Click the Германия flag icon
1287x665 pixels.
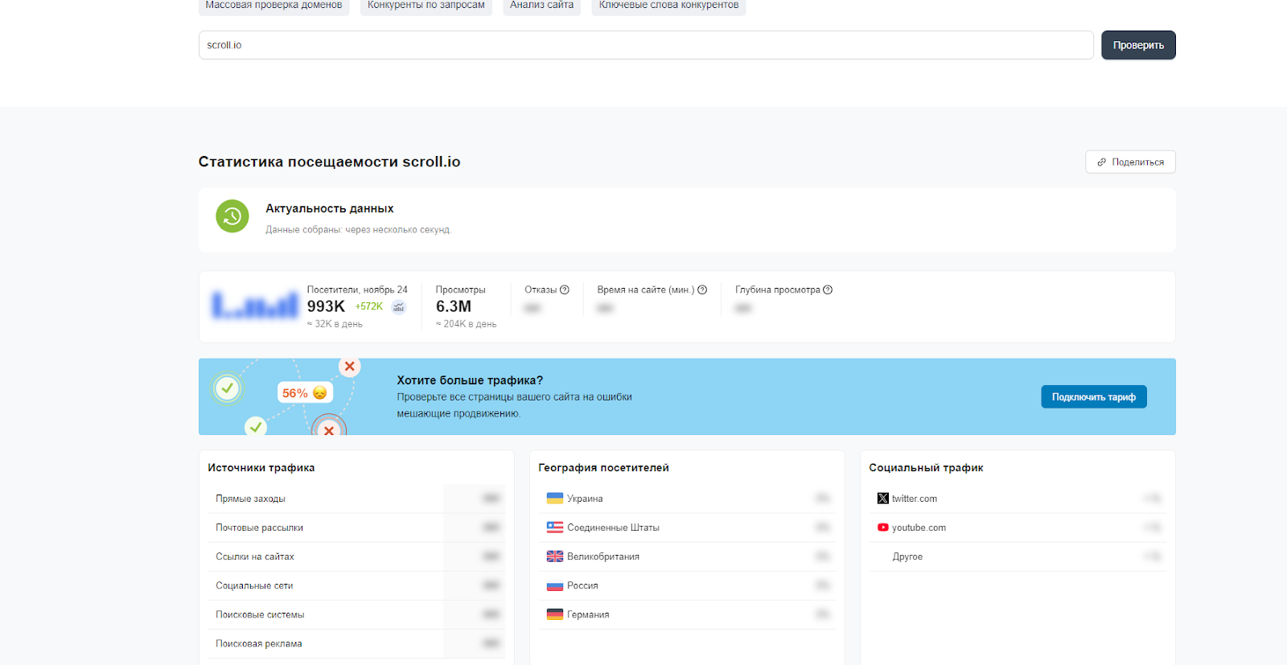click(555, 614)
